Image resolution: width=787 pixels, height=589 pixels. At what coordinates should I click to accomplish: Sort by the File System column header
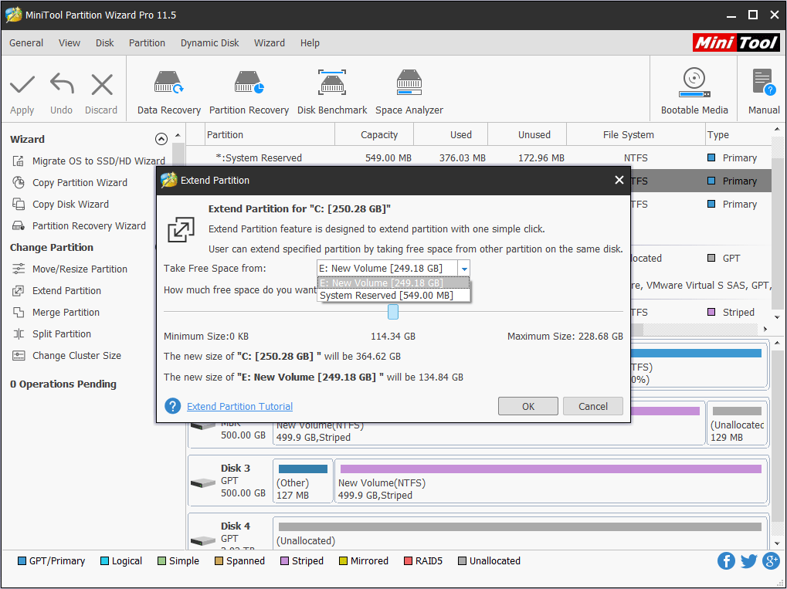click(x=636, y=135)
